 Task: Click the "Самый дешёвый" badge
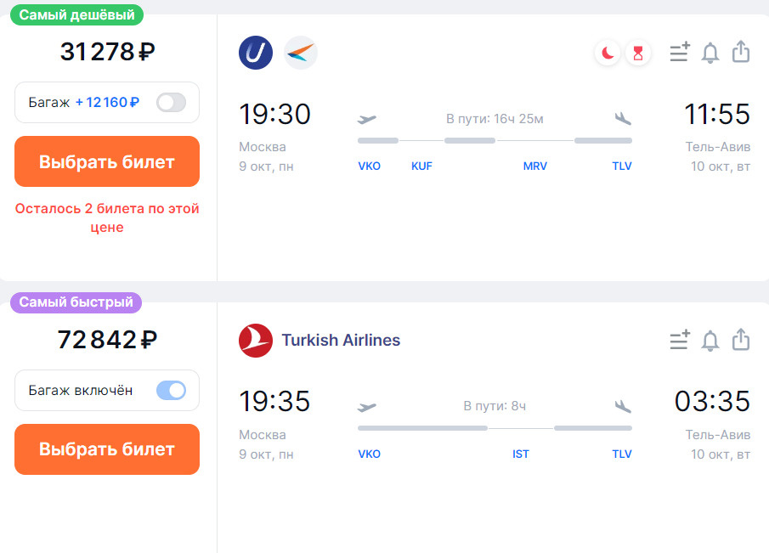tap(77, 14)
